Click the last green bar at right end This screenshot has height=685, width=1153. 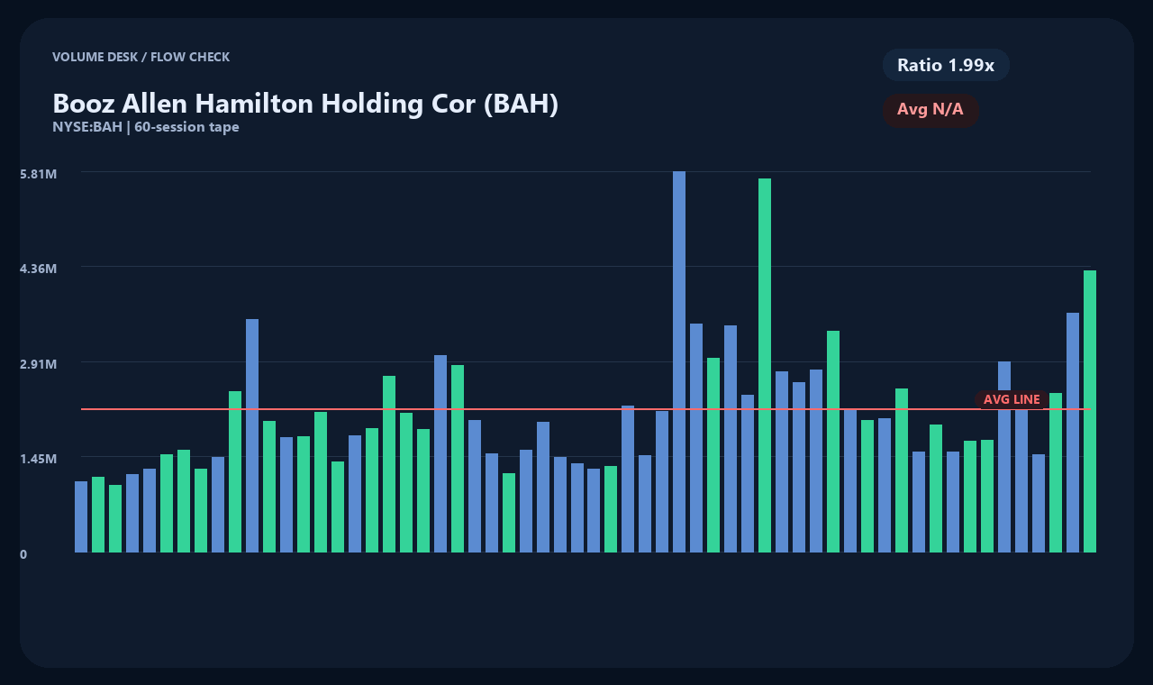point(1090,411)
